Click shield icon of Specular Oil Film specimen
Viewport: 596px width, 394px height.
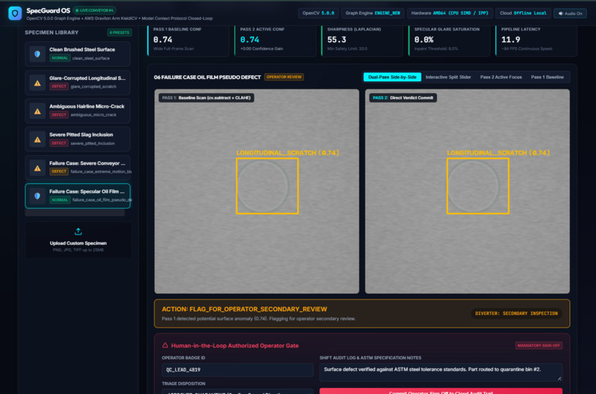(x=37, y=196)
